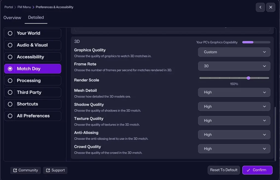280x180 pixels.
Task: Expand the Anti-Aliasing dropdown
Action: pyautogui.click(x=234, y=135)
